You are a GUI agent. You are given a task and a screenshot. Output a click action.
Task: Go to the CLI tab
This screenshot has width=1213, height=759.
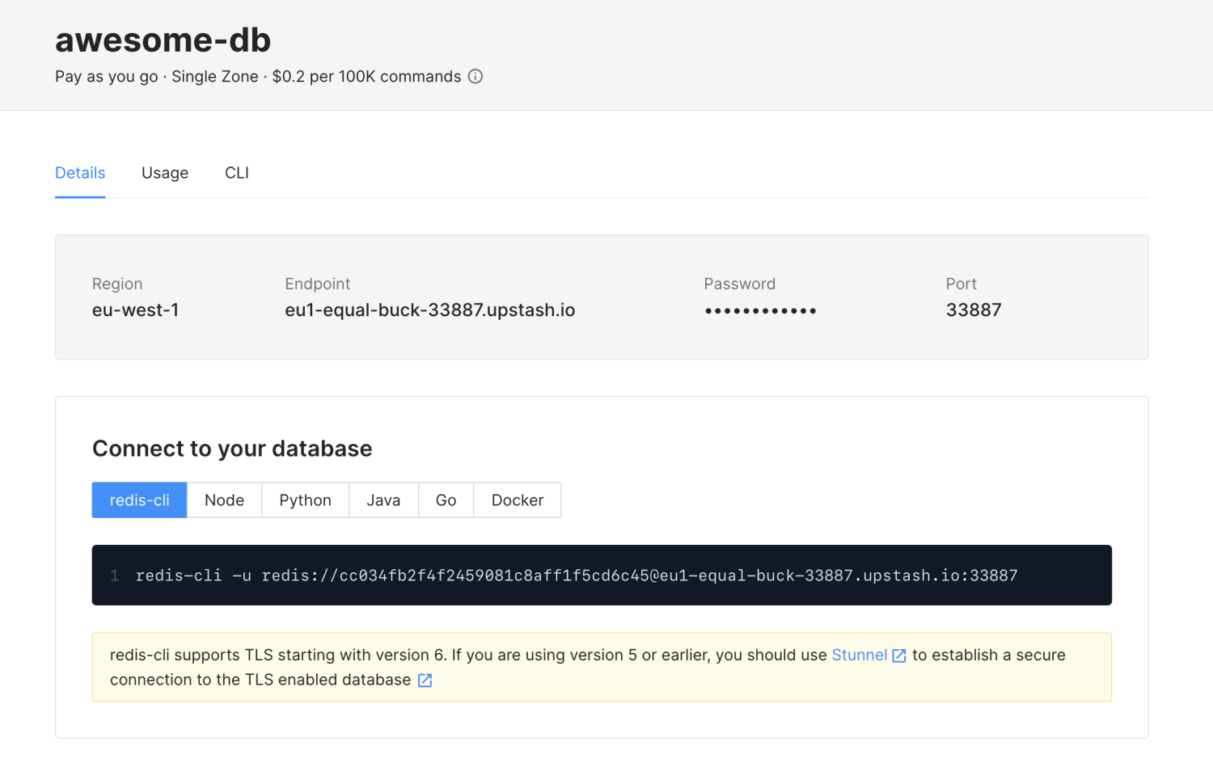click(237, 173)
